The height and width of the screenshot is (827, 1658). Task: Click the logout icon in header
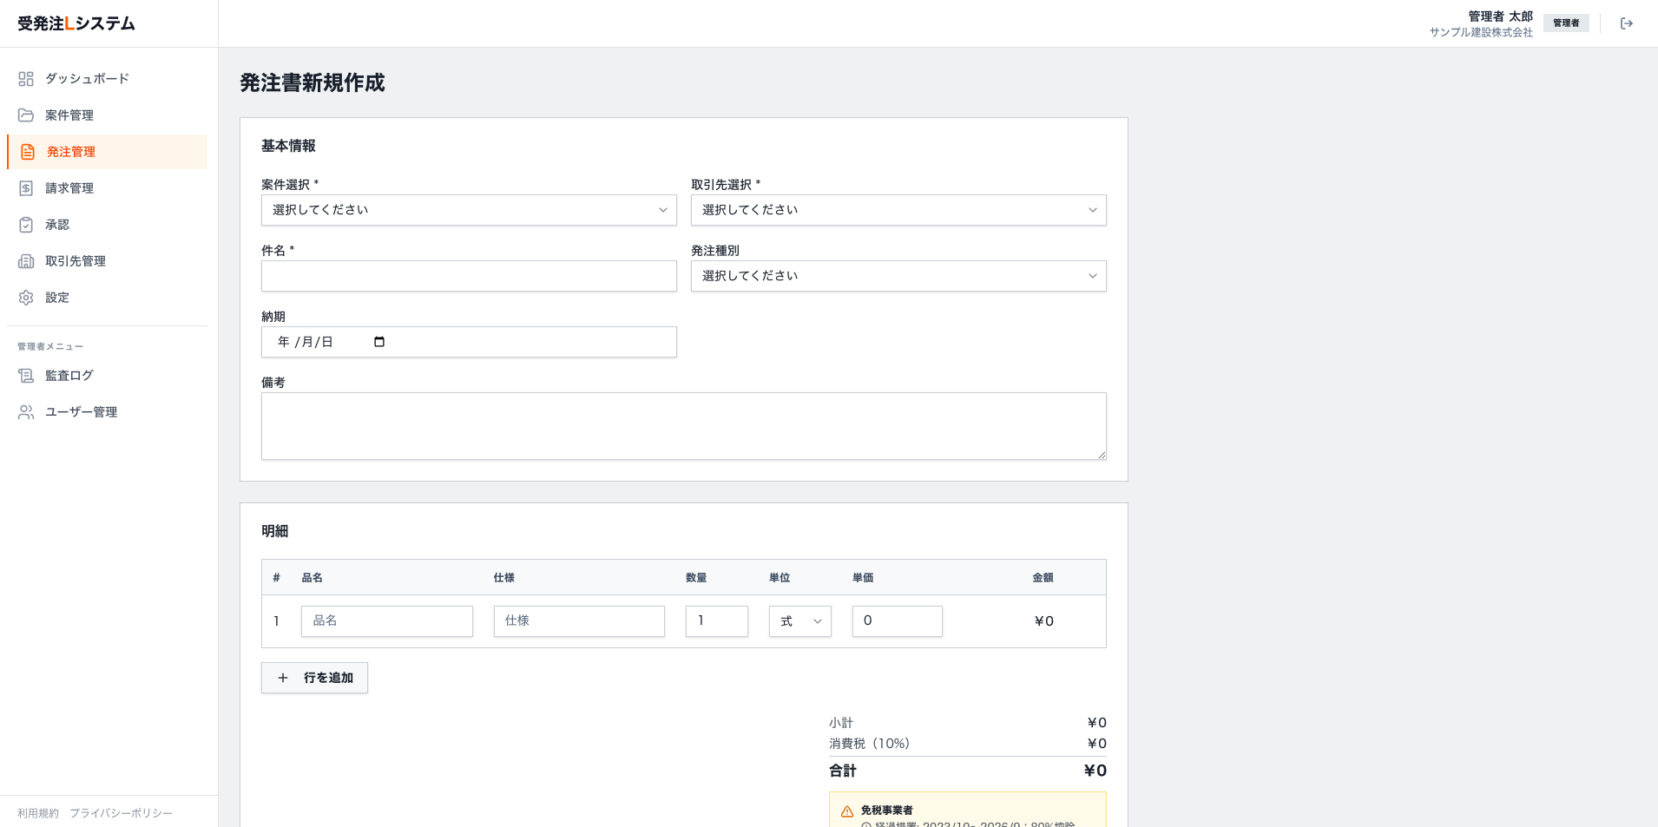(1627, 23)
